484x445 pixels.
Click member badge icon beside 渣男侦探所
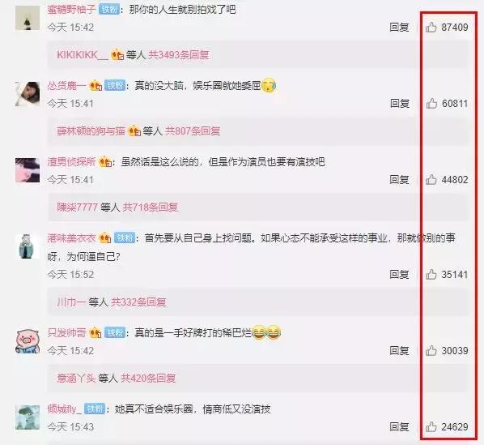(105, 162)
